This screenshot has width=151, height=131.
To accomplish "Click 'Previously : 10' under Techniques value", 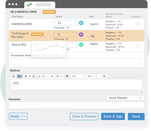I will 61,39.
